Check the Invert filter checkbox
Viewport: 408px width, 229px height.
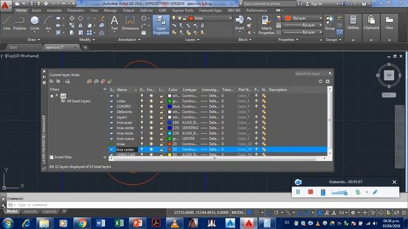tap(52, 157)
